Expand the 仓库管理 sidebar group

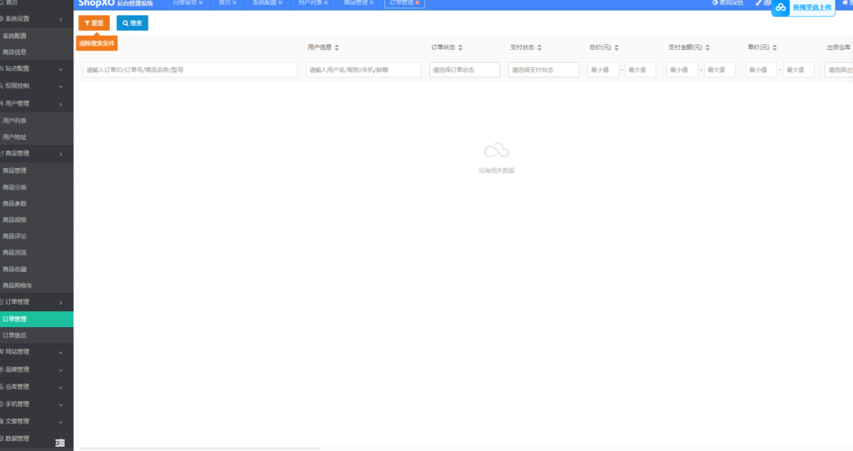(37, 387)
